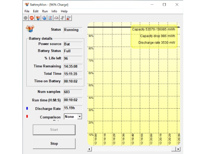This screenshot has width=206, height=154.
Task: Open the gear info toolbar icon
Action: [x=44, y=18]
